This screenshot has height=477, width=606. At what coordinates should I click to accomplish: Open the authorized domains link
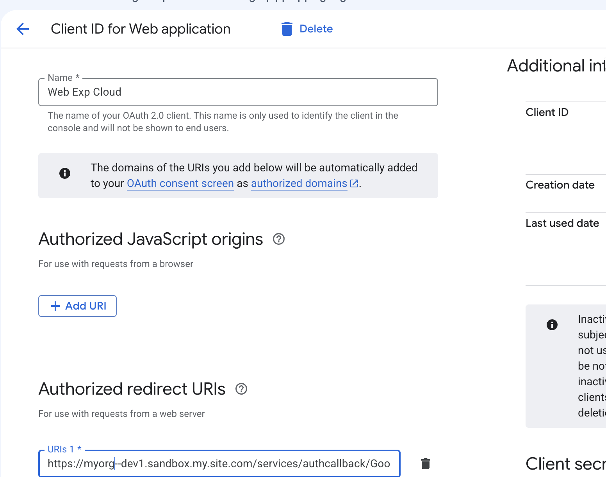point(299,183)
